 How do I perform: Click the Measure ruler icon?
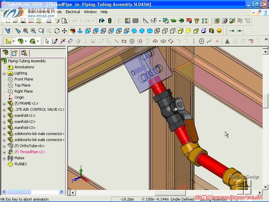146,21
